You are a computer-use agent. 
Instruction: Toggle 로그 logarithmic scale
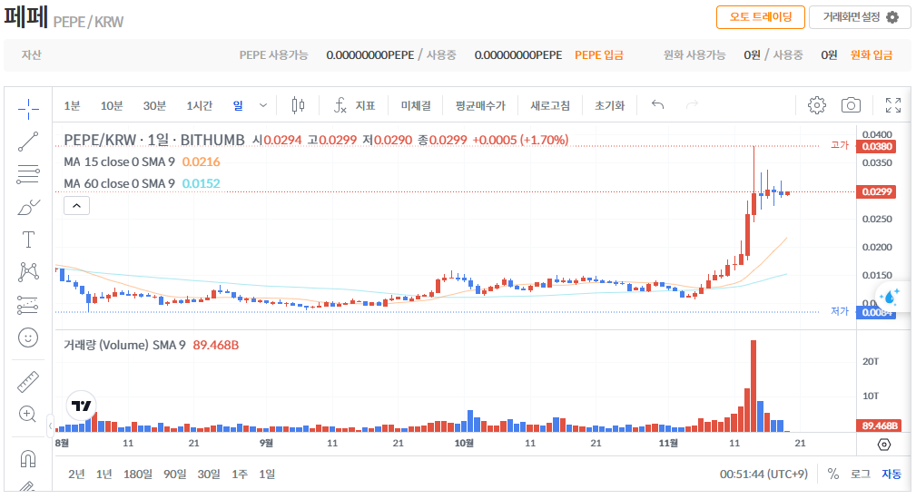coord(860,474)
